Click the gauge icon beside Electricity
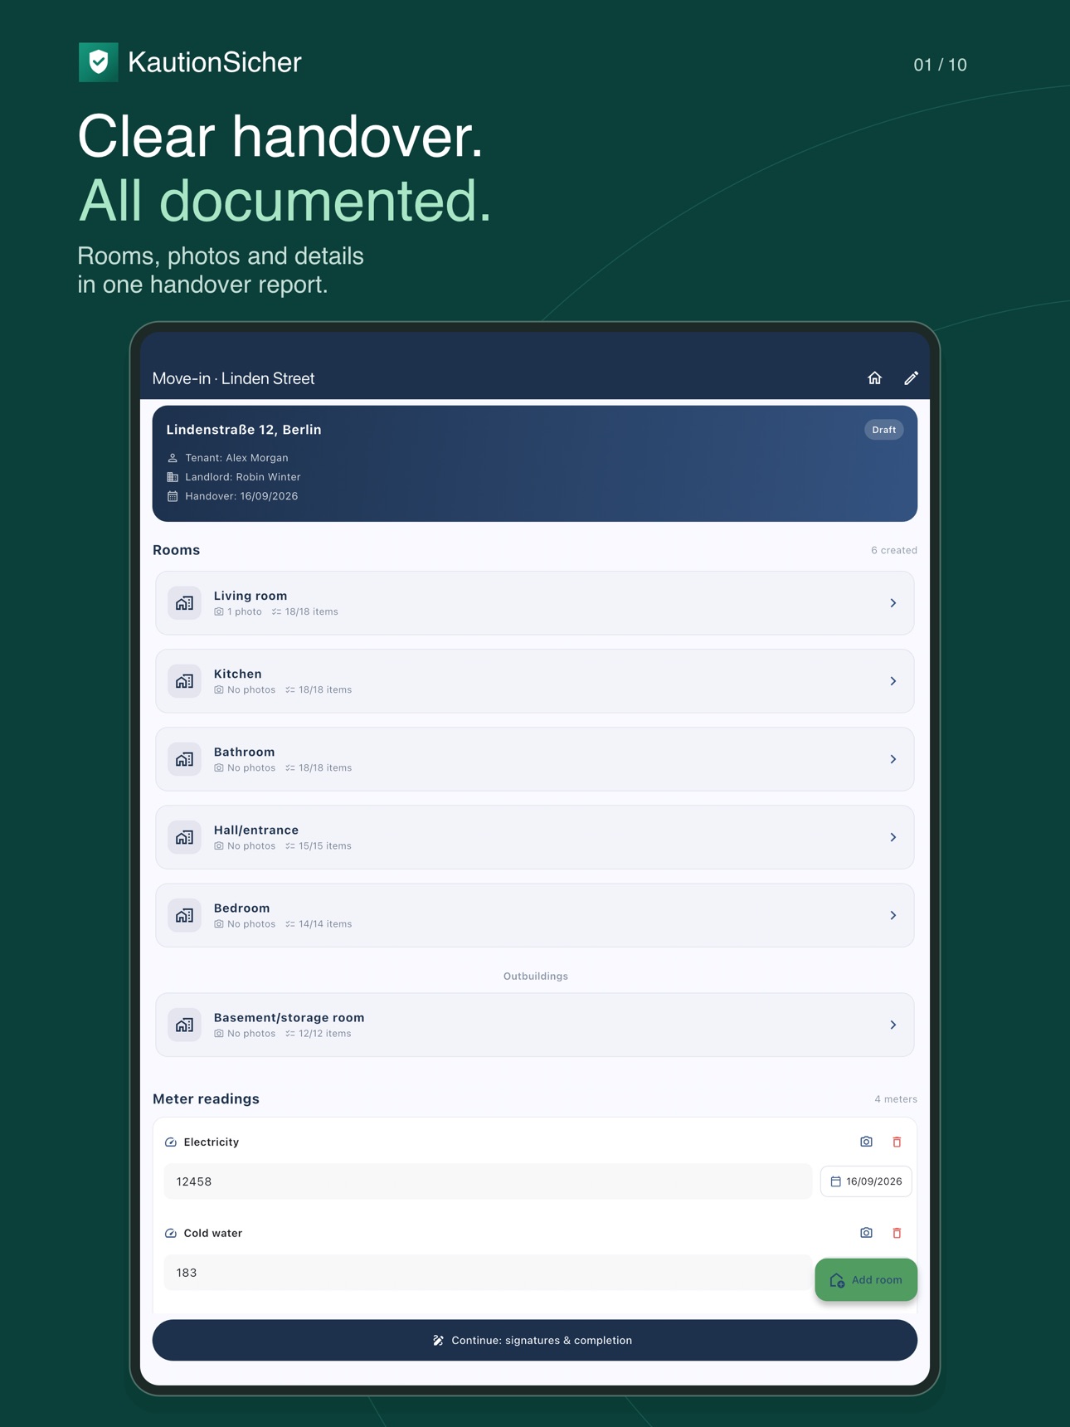 [x=171, y=1142]
